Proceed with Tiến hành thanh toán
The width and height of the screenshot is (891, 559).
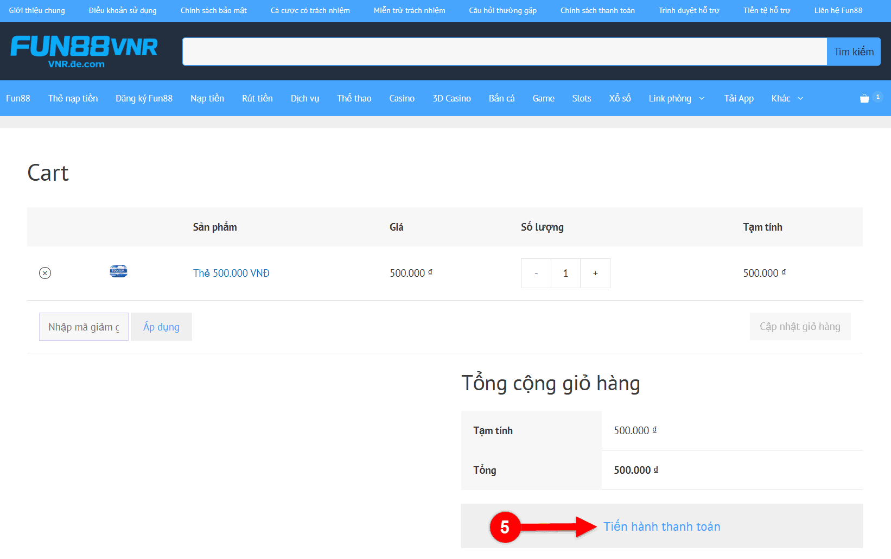662,526
